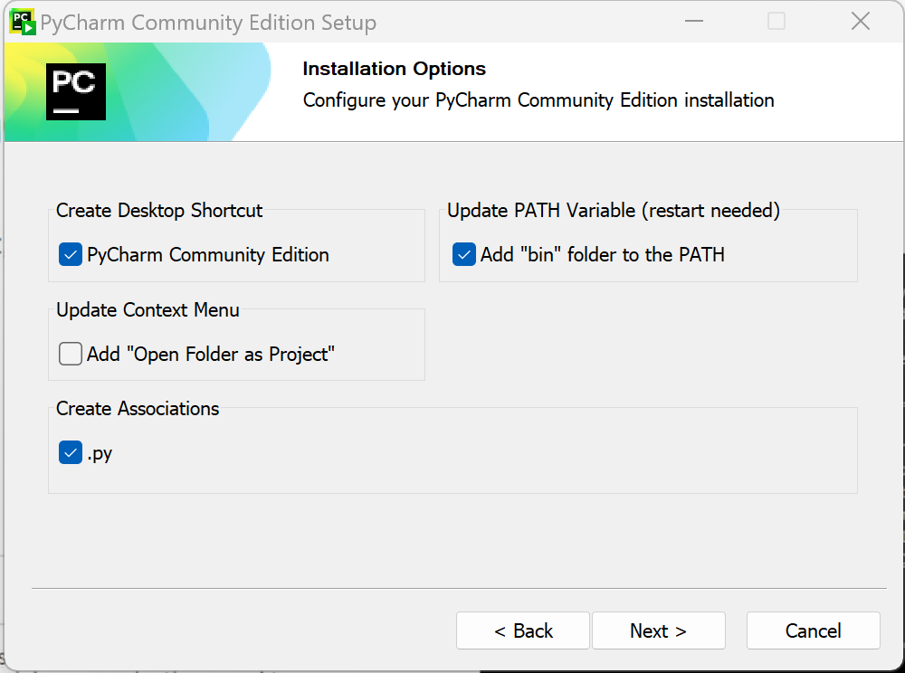Click the PyCharm Community Edition Setup title text
The image size is (905, 673).
(x=208, y=23)
